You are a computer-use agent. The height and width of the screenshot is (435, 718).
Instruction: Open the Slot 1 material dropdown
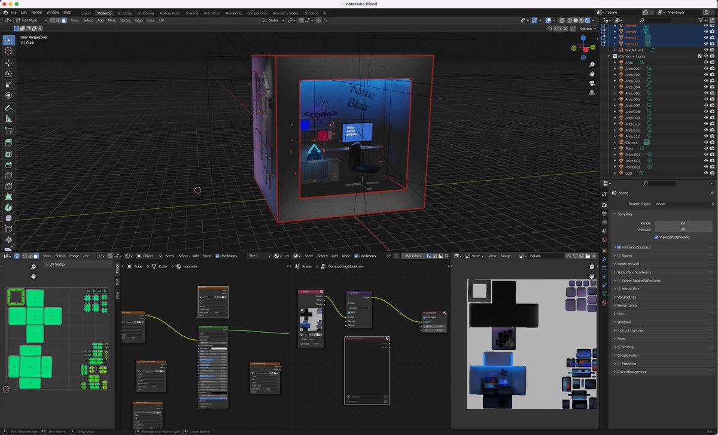pos(260,256)
